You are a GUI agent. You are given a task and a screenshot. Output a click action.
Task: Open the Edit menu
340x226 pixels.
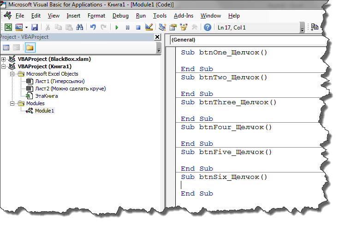[36, 16]
